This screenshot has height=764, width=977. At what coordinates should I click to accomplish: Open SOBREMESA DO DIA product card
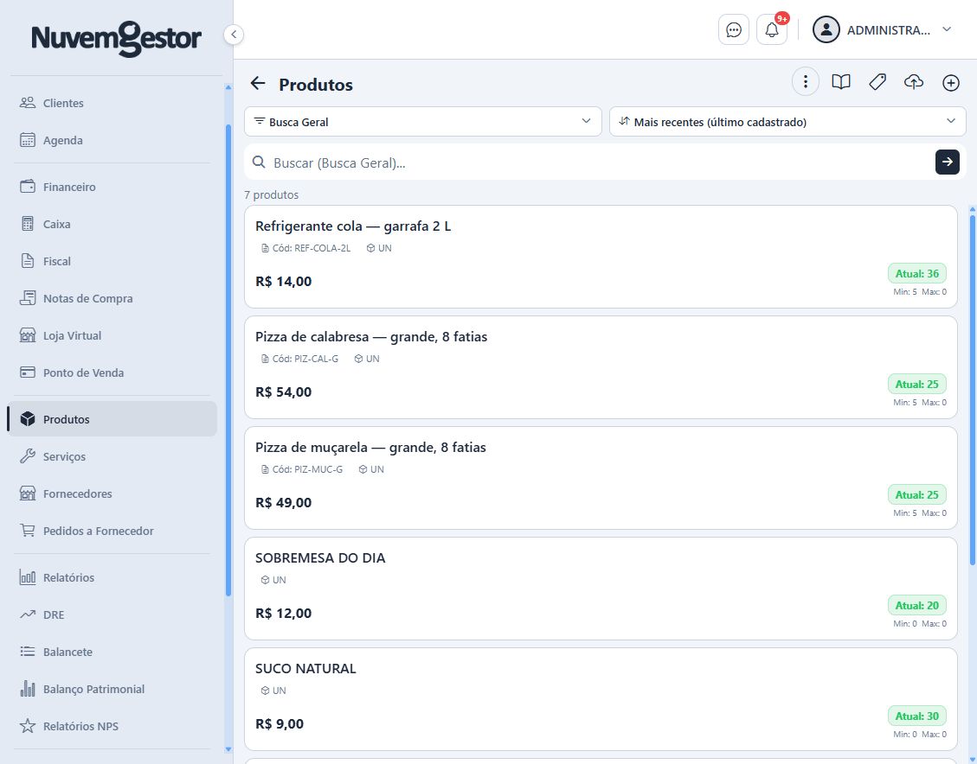(x=601, y=589)
